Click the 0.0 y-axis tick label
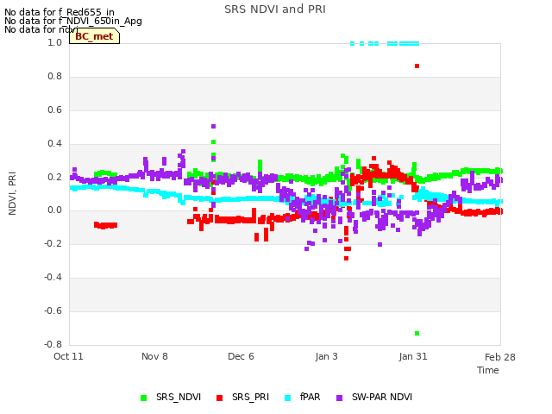Screen dimensions: 552x414 click(x=55, y=210)
